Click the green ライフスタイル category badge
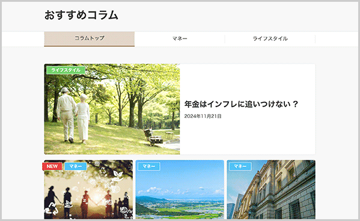 pos(66,70)
